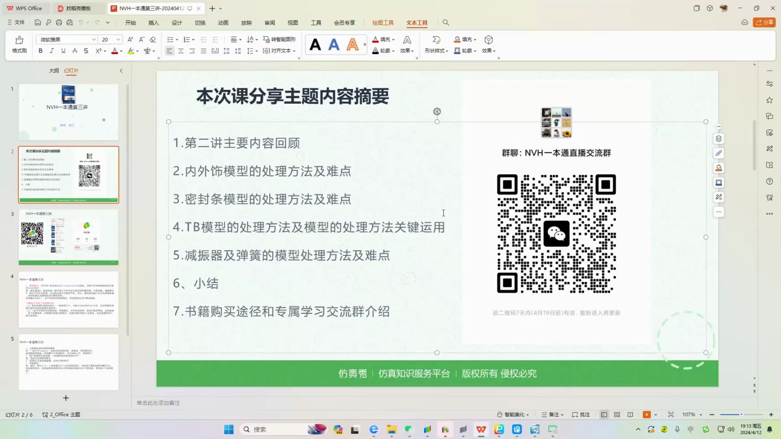Toggle underline formatting
This screenshot has height=439, width=781.
[63, 51]
